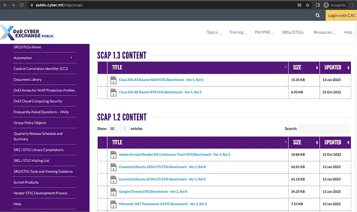The width and height of the screenshot is (357, 212).
Task: Sort SCAP 1.2 table by Size
Action: [x=304, y=142]
